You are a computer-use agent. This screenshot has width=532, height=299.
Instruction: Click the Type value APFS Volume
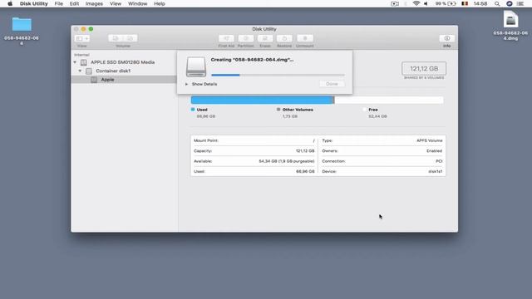(x=429, y=140)
